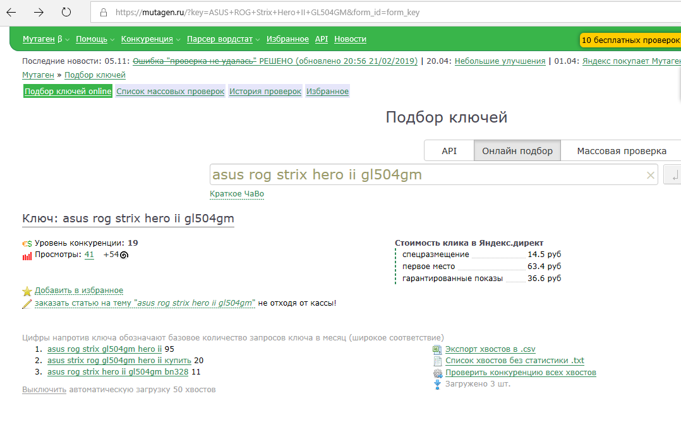The image size is (681, 444).
Task: Click Выключить automatic tail loading link
Action: tap(44, 389)
